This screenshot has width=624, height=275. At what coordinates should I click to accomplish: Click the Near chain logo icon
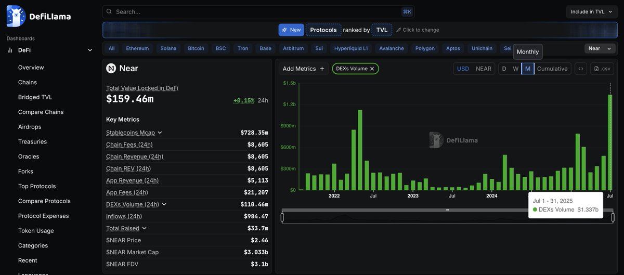111,68
